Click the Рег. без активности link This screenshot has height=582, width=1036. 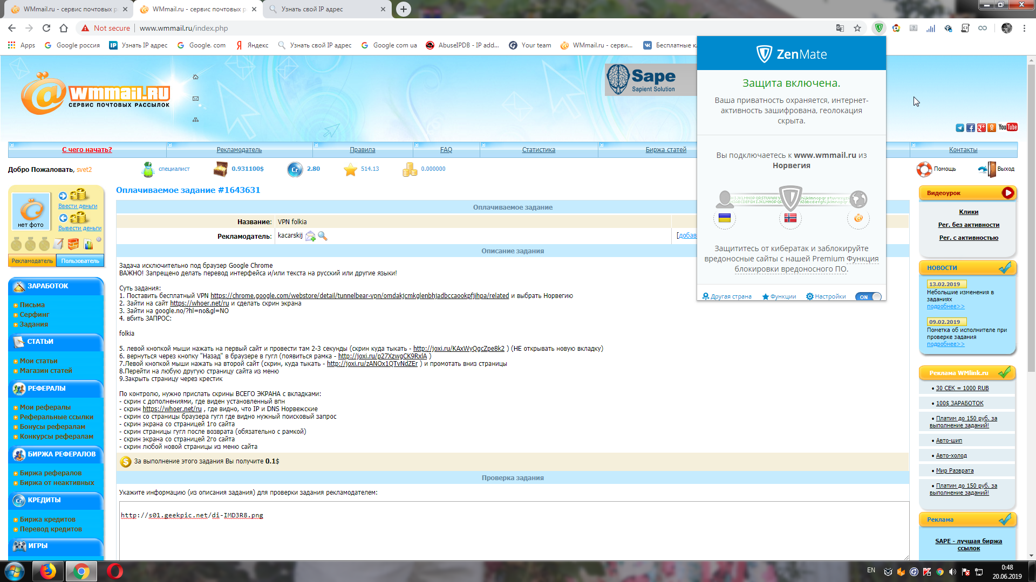(969, 225)
